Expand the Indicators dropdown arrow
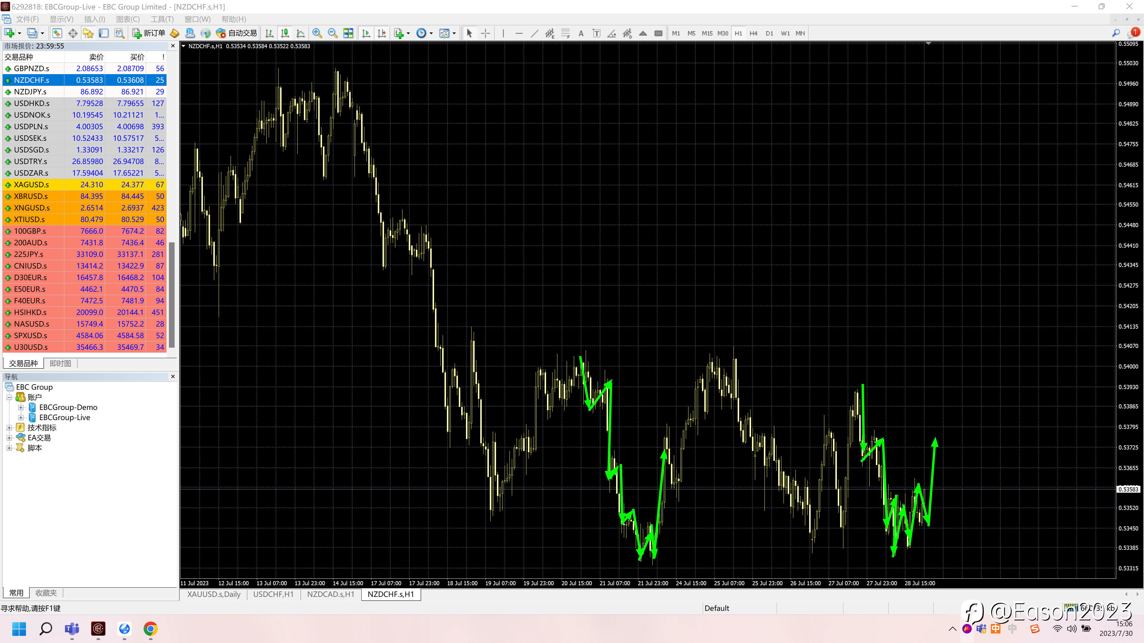Image resolution: width=1144 pixels, height=643 pixels. pos(408,33)
